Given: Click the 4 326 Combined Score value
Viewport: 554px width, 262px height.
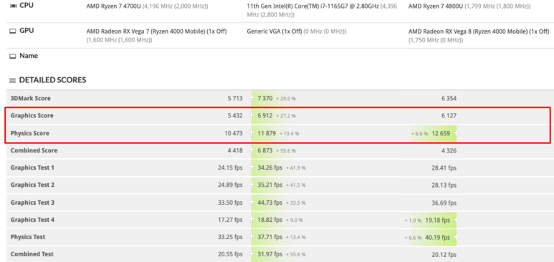Looking at the screenshot, I should pos(449,150).
